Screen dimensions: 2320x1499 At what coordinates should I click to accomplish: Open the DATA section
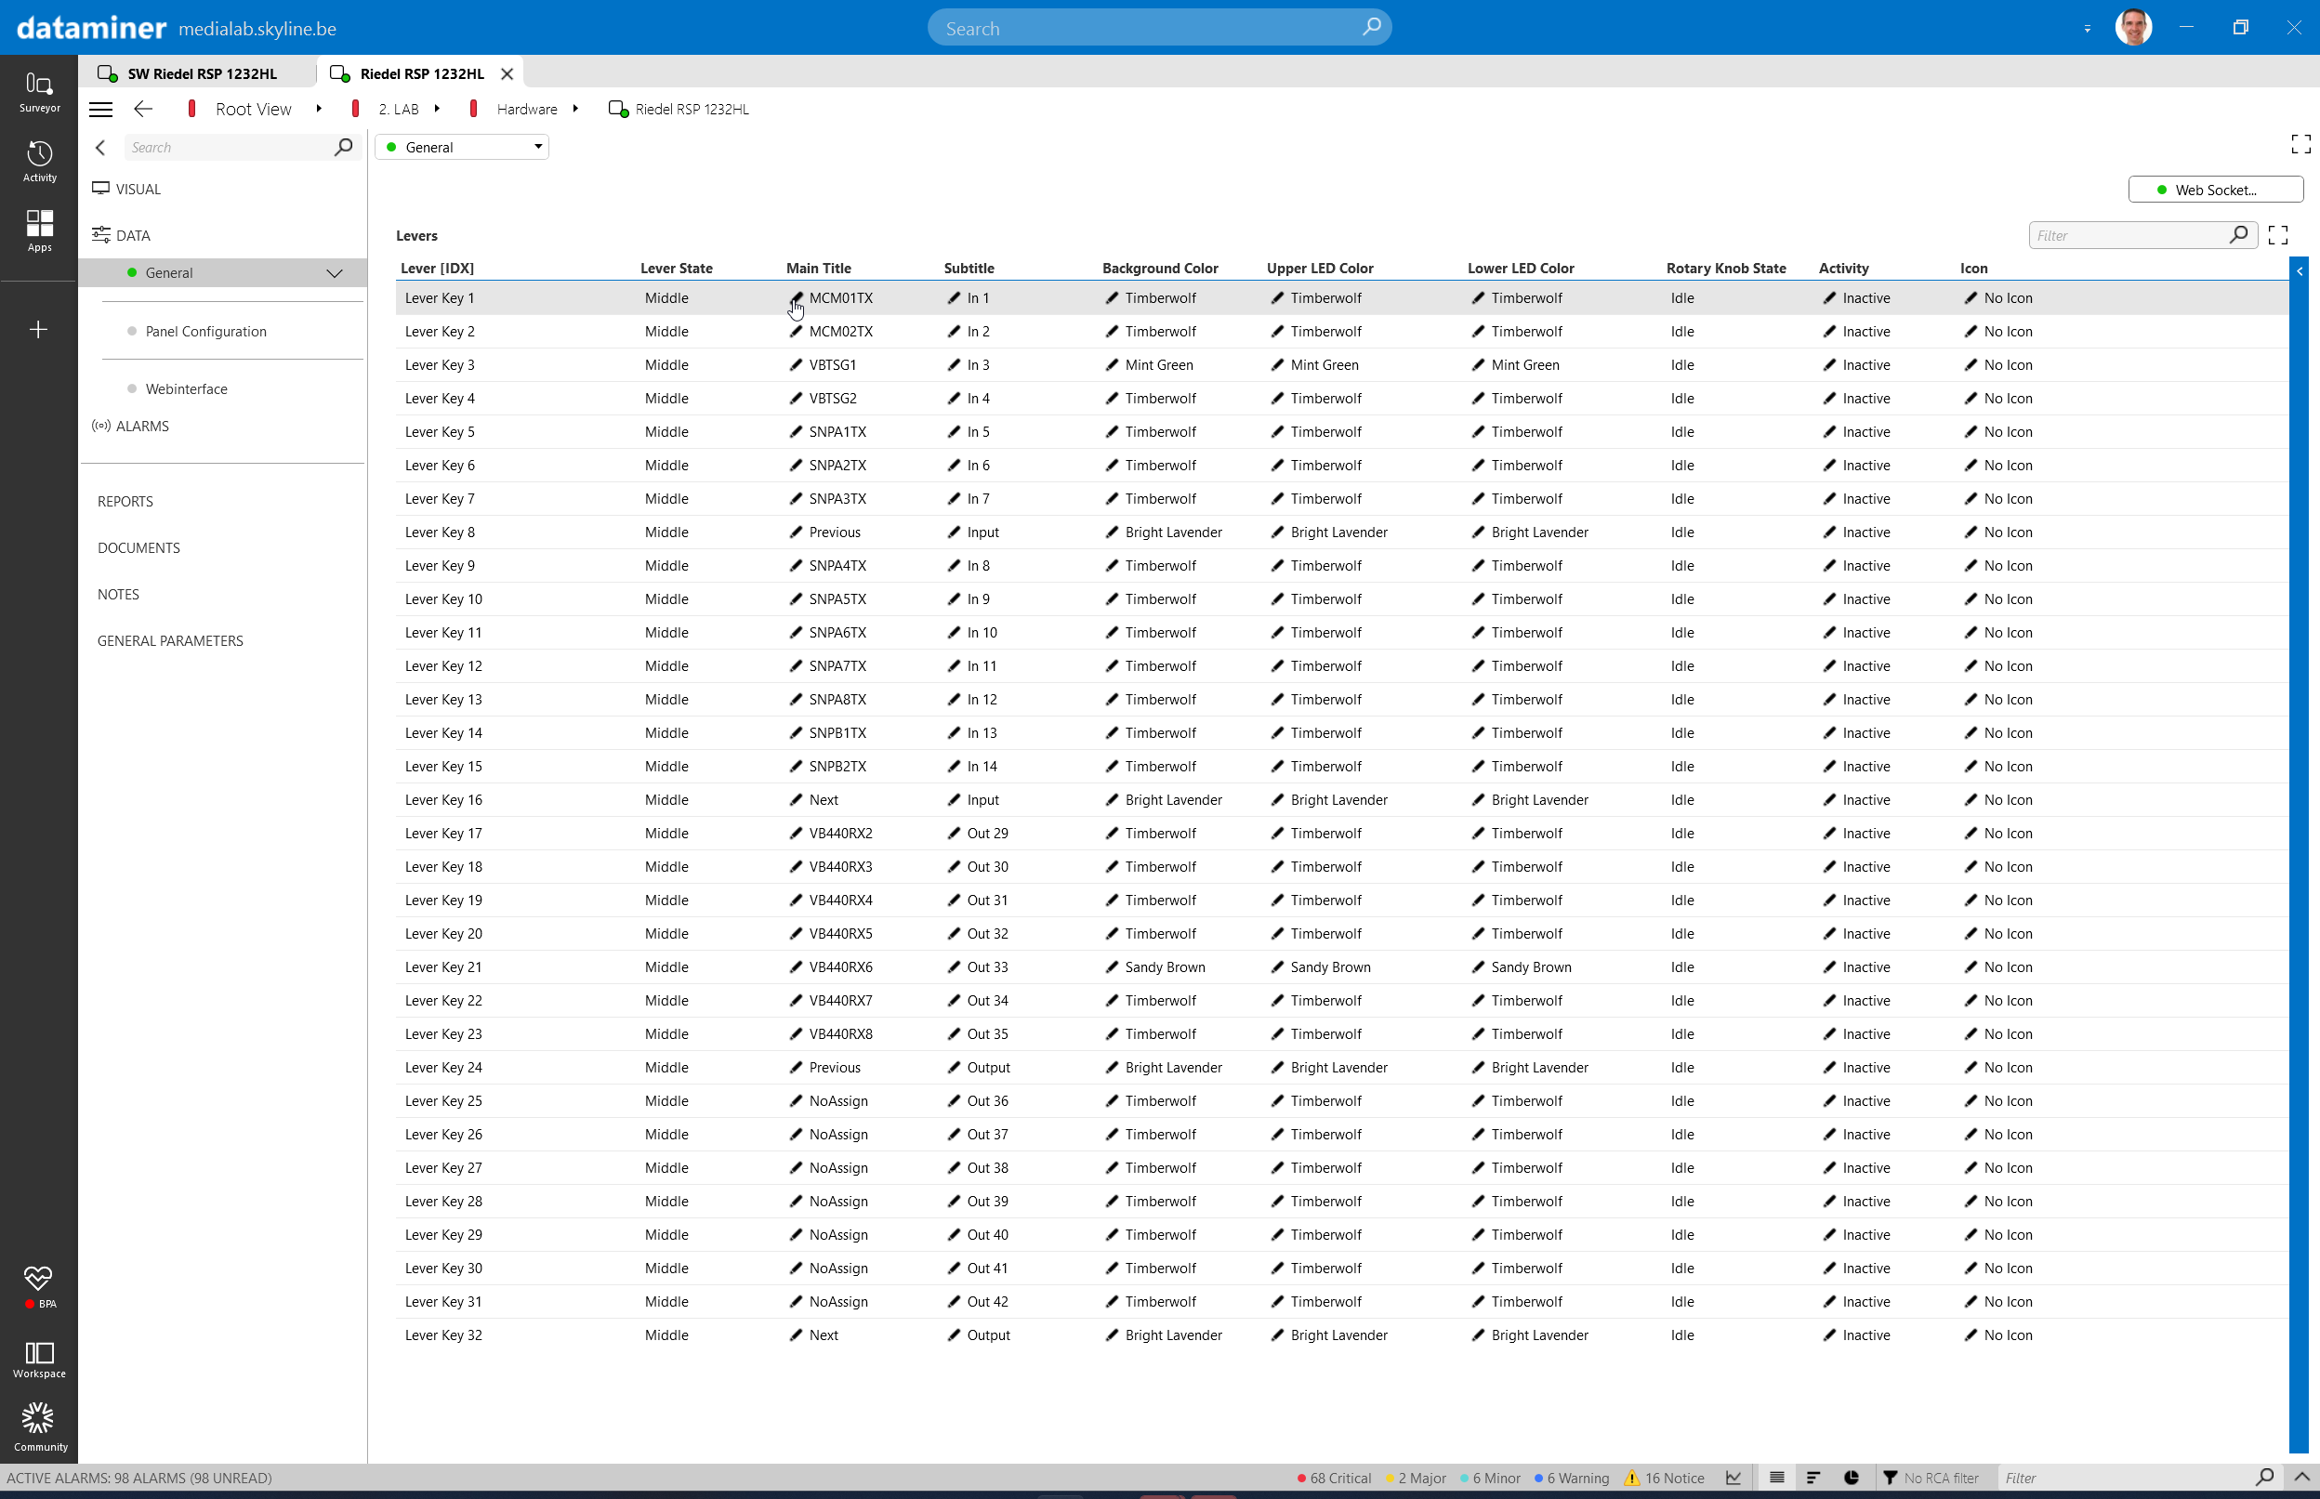(121, 235)
